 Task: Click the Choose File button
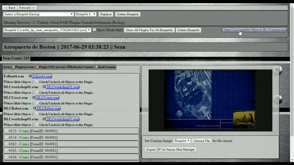[x=202, y=141]
